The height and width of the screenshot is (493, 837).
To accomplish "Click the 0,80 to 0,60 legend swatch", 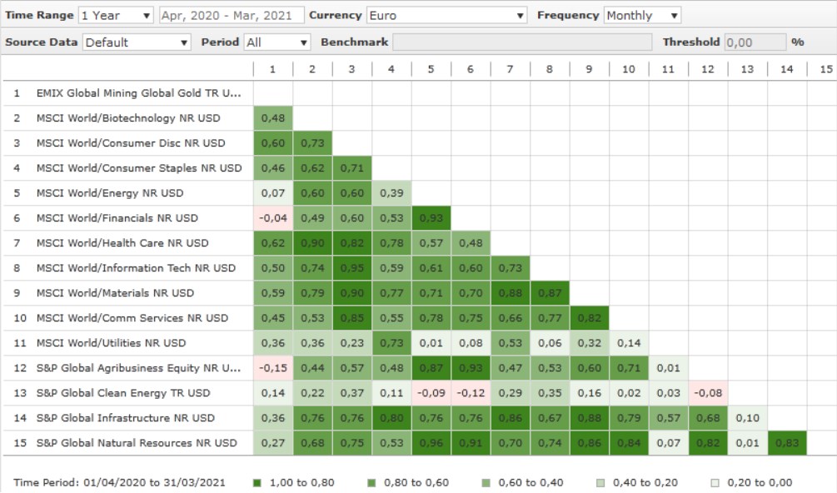I will tap(371, 482).
